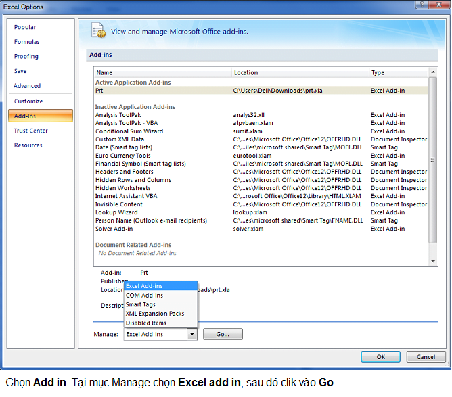The width and height of the screenshot is (452, 397).
Task: Open the Manage dropdown arrow
Action: [191, 334]
